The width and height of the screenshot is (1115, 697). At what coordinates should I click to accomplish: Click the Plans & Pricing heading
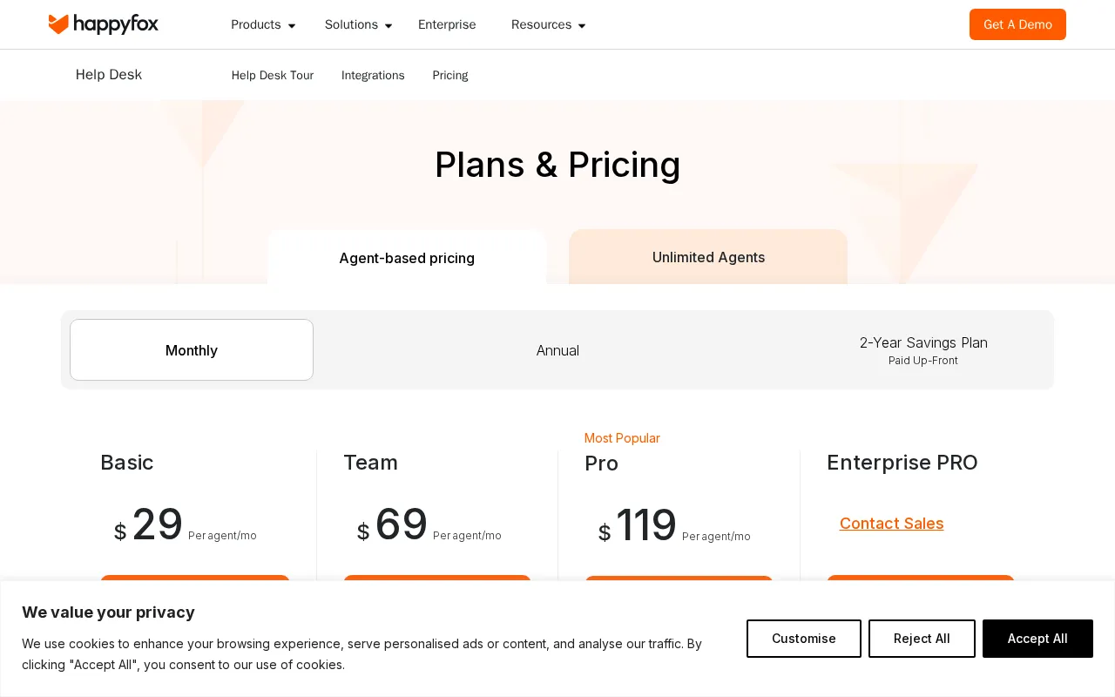pyautogui.click(x=557, y=165)
